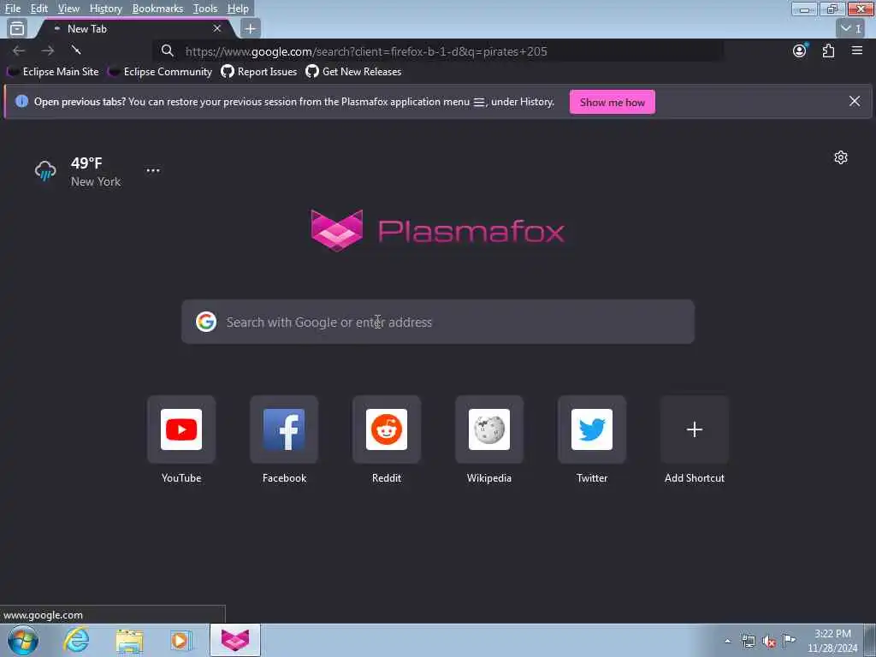
Task: Stop loading the page
Action: (x=76, y=50)
